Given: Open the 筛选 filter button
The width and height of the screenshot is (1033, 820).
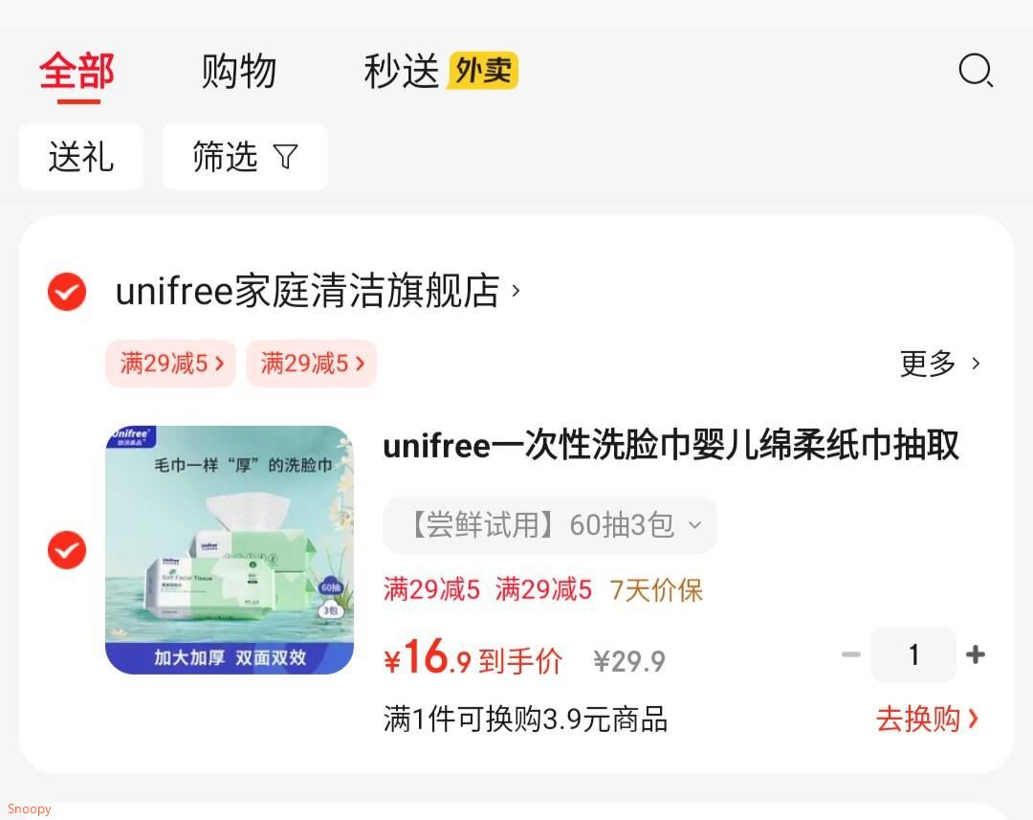Looking at the screenshot, I should pyautogui.click(x=245, y=157).
